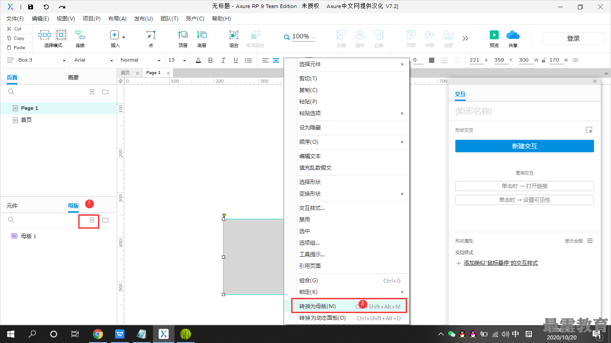Image resolution: width=611 pixels, height=343 pixels.
Task: Select the contained selection mode icon
Action: point(61,35)
